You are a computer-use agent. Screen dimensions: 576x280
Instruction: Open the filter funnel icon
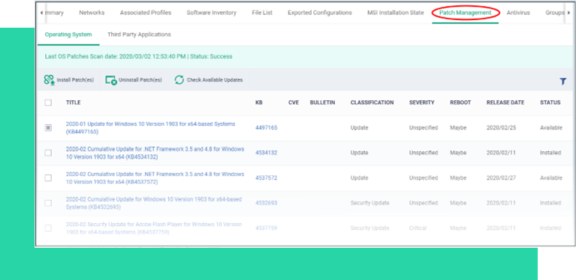[x=563, y=82]
